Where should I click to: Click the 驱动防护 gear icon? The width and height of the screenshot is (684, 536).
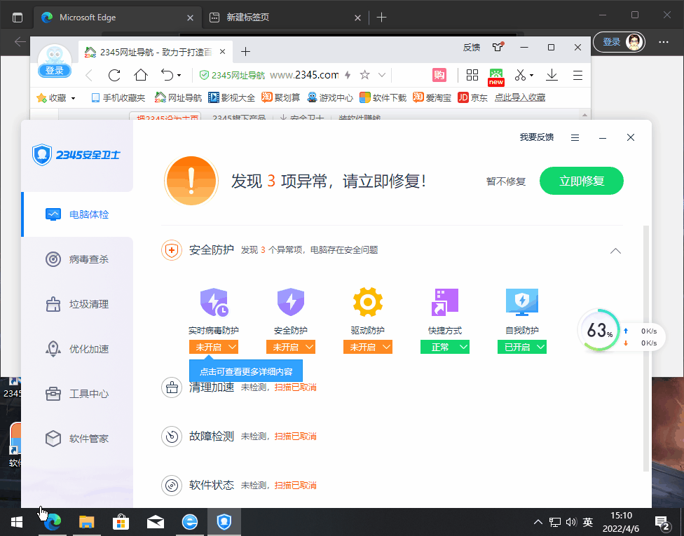(367, 302)
